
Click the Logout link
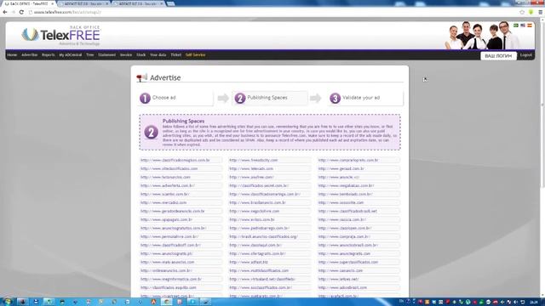526,54
